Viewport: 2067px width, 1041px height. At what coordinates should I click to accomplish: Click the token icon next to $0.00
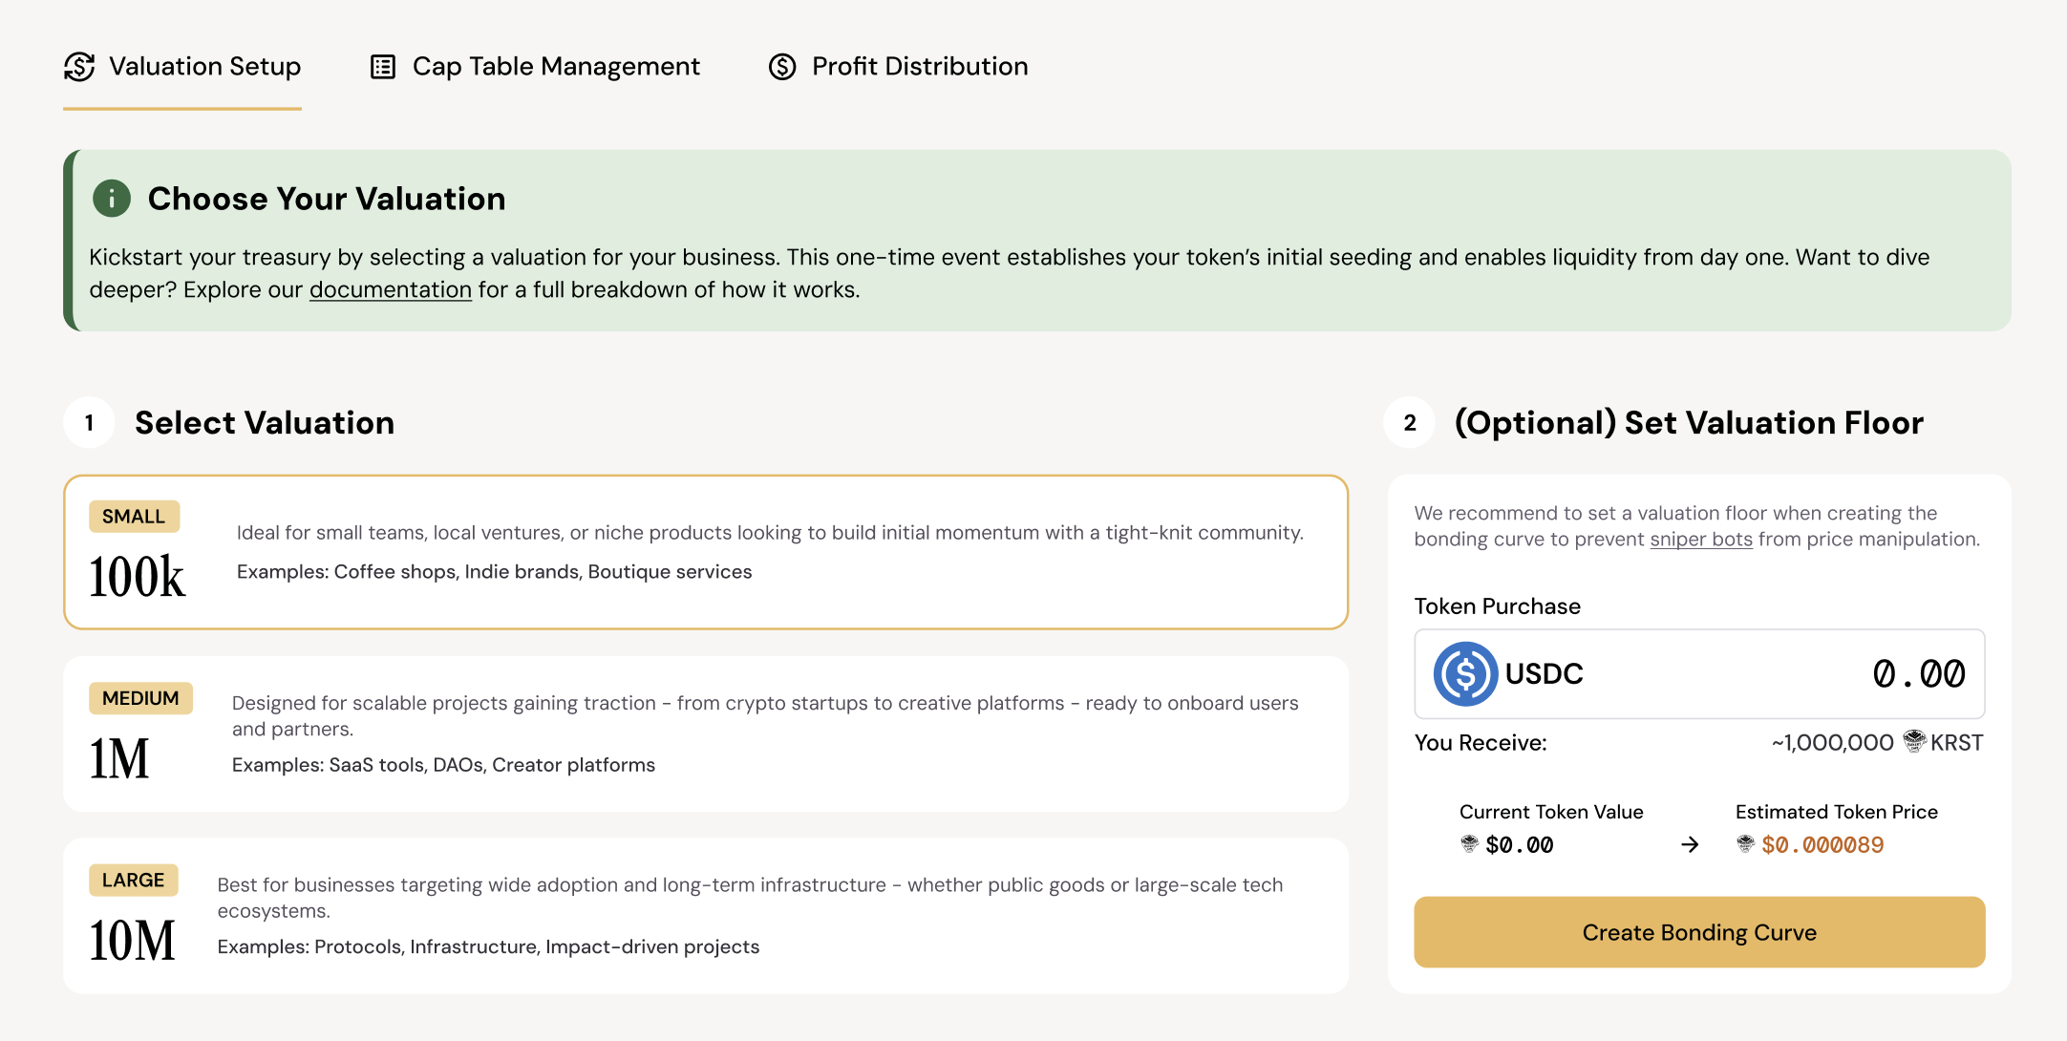point(1469,843)
